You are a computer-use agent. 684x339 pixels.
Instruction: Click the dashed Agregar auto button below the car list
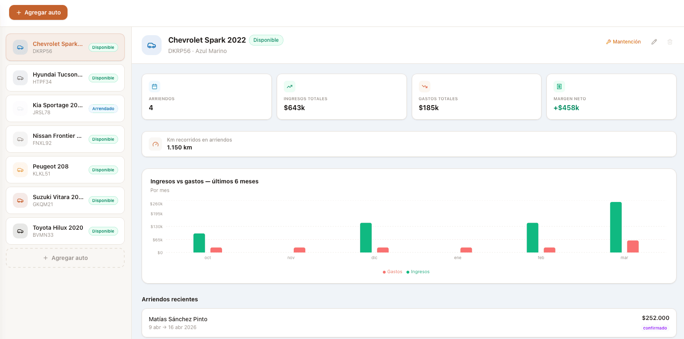65,258
